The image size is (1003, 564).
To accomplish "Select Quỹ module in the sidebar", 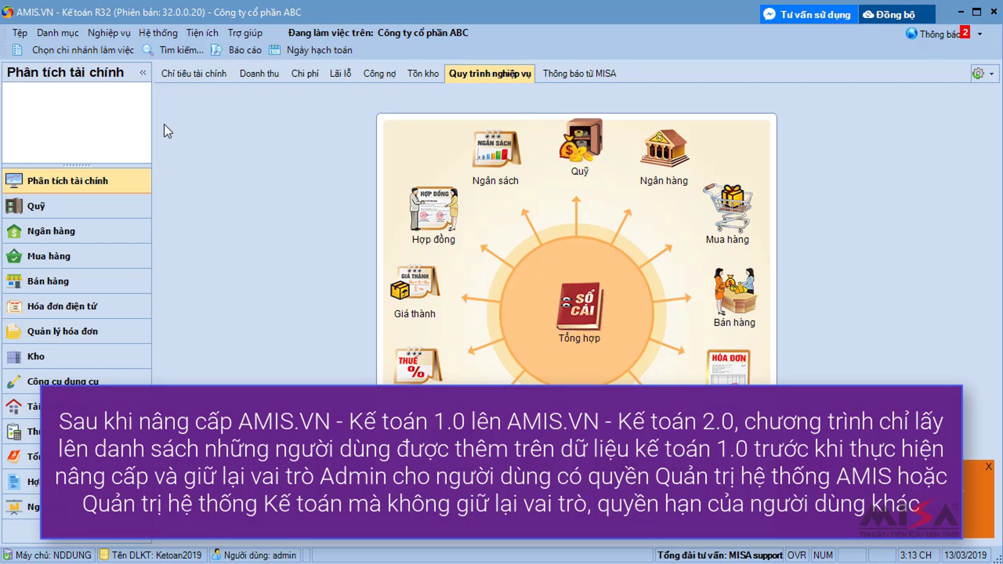I will (77, 206).
